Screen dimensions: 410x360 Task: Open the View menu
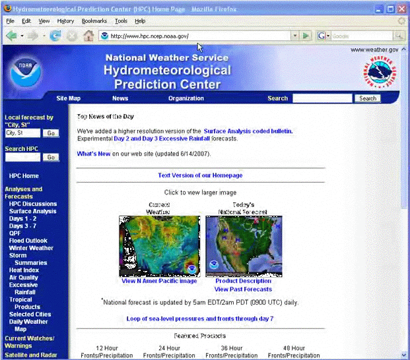[44, 21]
